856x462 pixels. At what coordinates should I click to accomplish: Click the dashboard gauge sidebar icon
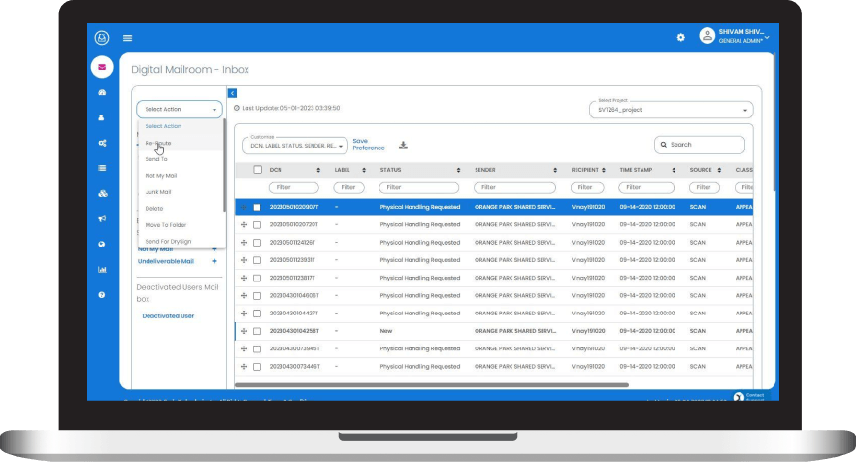[102, 92]
